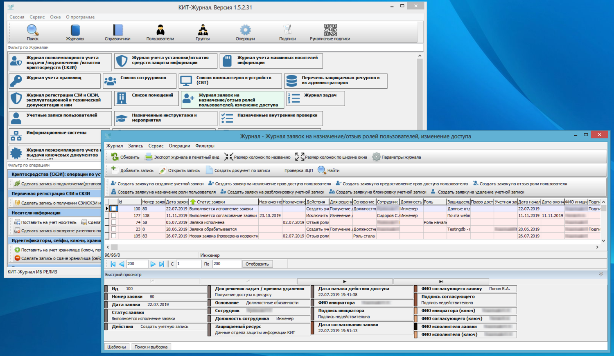Switch to Шаблоны tab

(x=117, y=347)
